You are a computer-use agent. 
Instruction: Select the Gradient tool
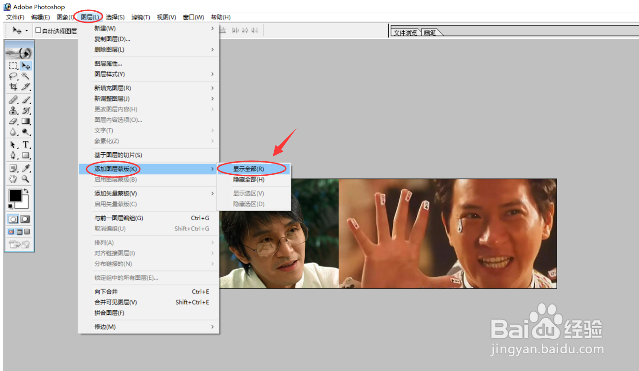click(x=26, y=121)
